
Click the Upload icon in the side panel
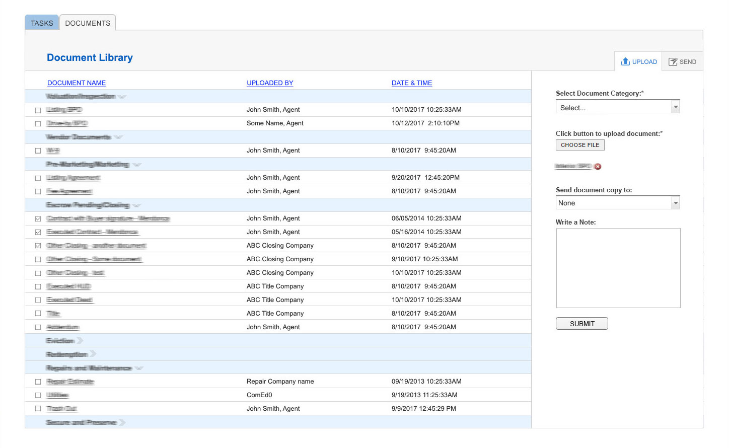625,61
